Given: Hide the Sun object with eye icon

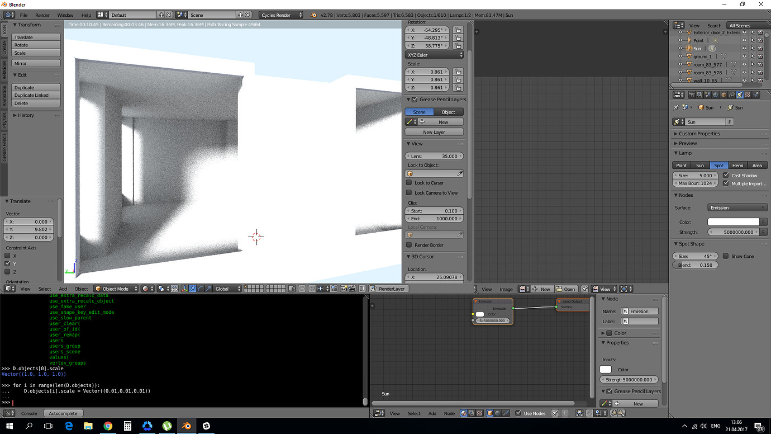Looking at the screenshot, I should [744, 49].
